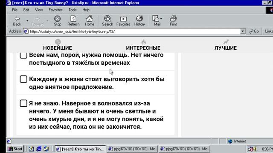Open the Favorites menu
The height and width of the screenshot is (153, 273).
(55, 10)
